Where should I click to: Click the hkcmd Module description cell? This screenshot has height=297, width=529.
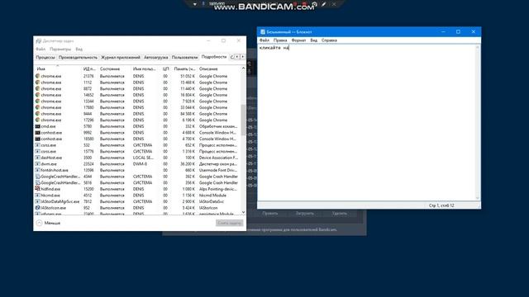(212, 196)
